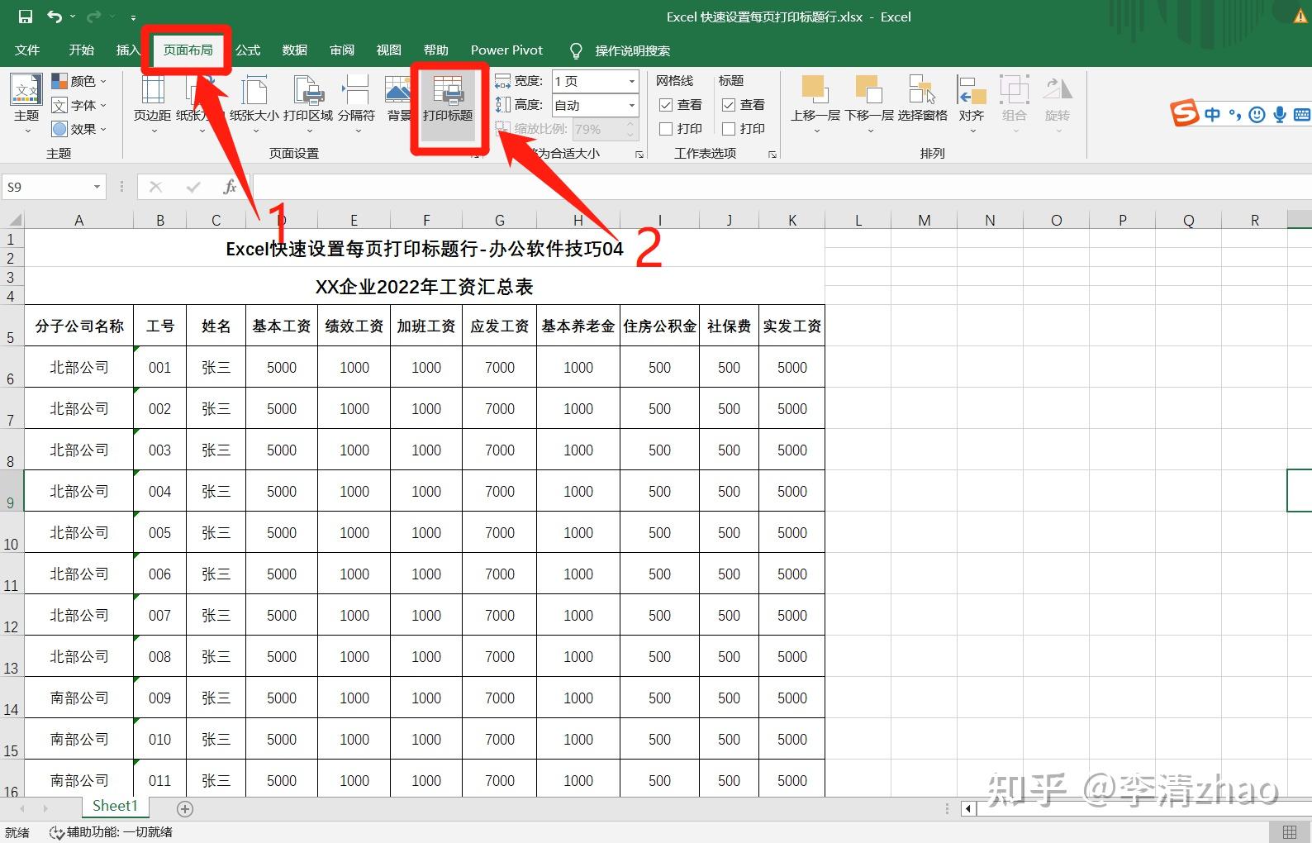The height and width of the screenshot is (843, 1312).
Task: Open the Help (帮助) tab
Action: [436, 50]
